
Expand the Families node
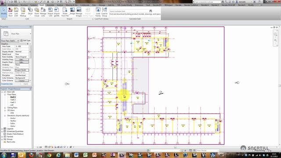(2, 136)
